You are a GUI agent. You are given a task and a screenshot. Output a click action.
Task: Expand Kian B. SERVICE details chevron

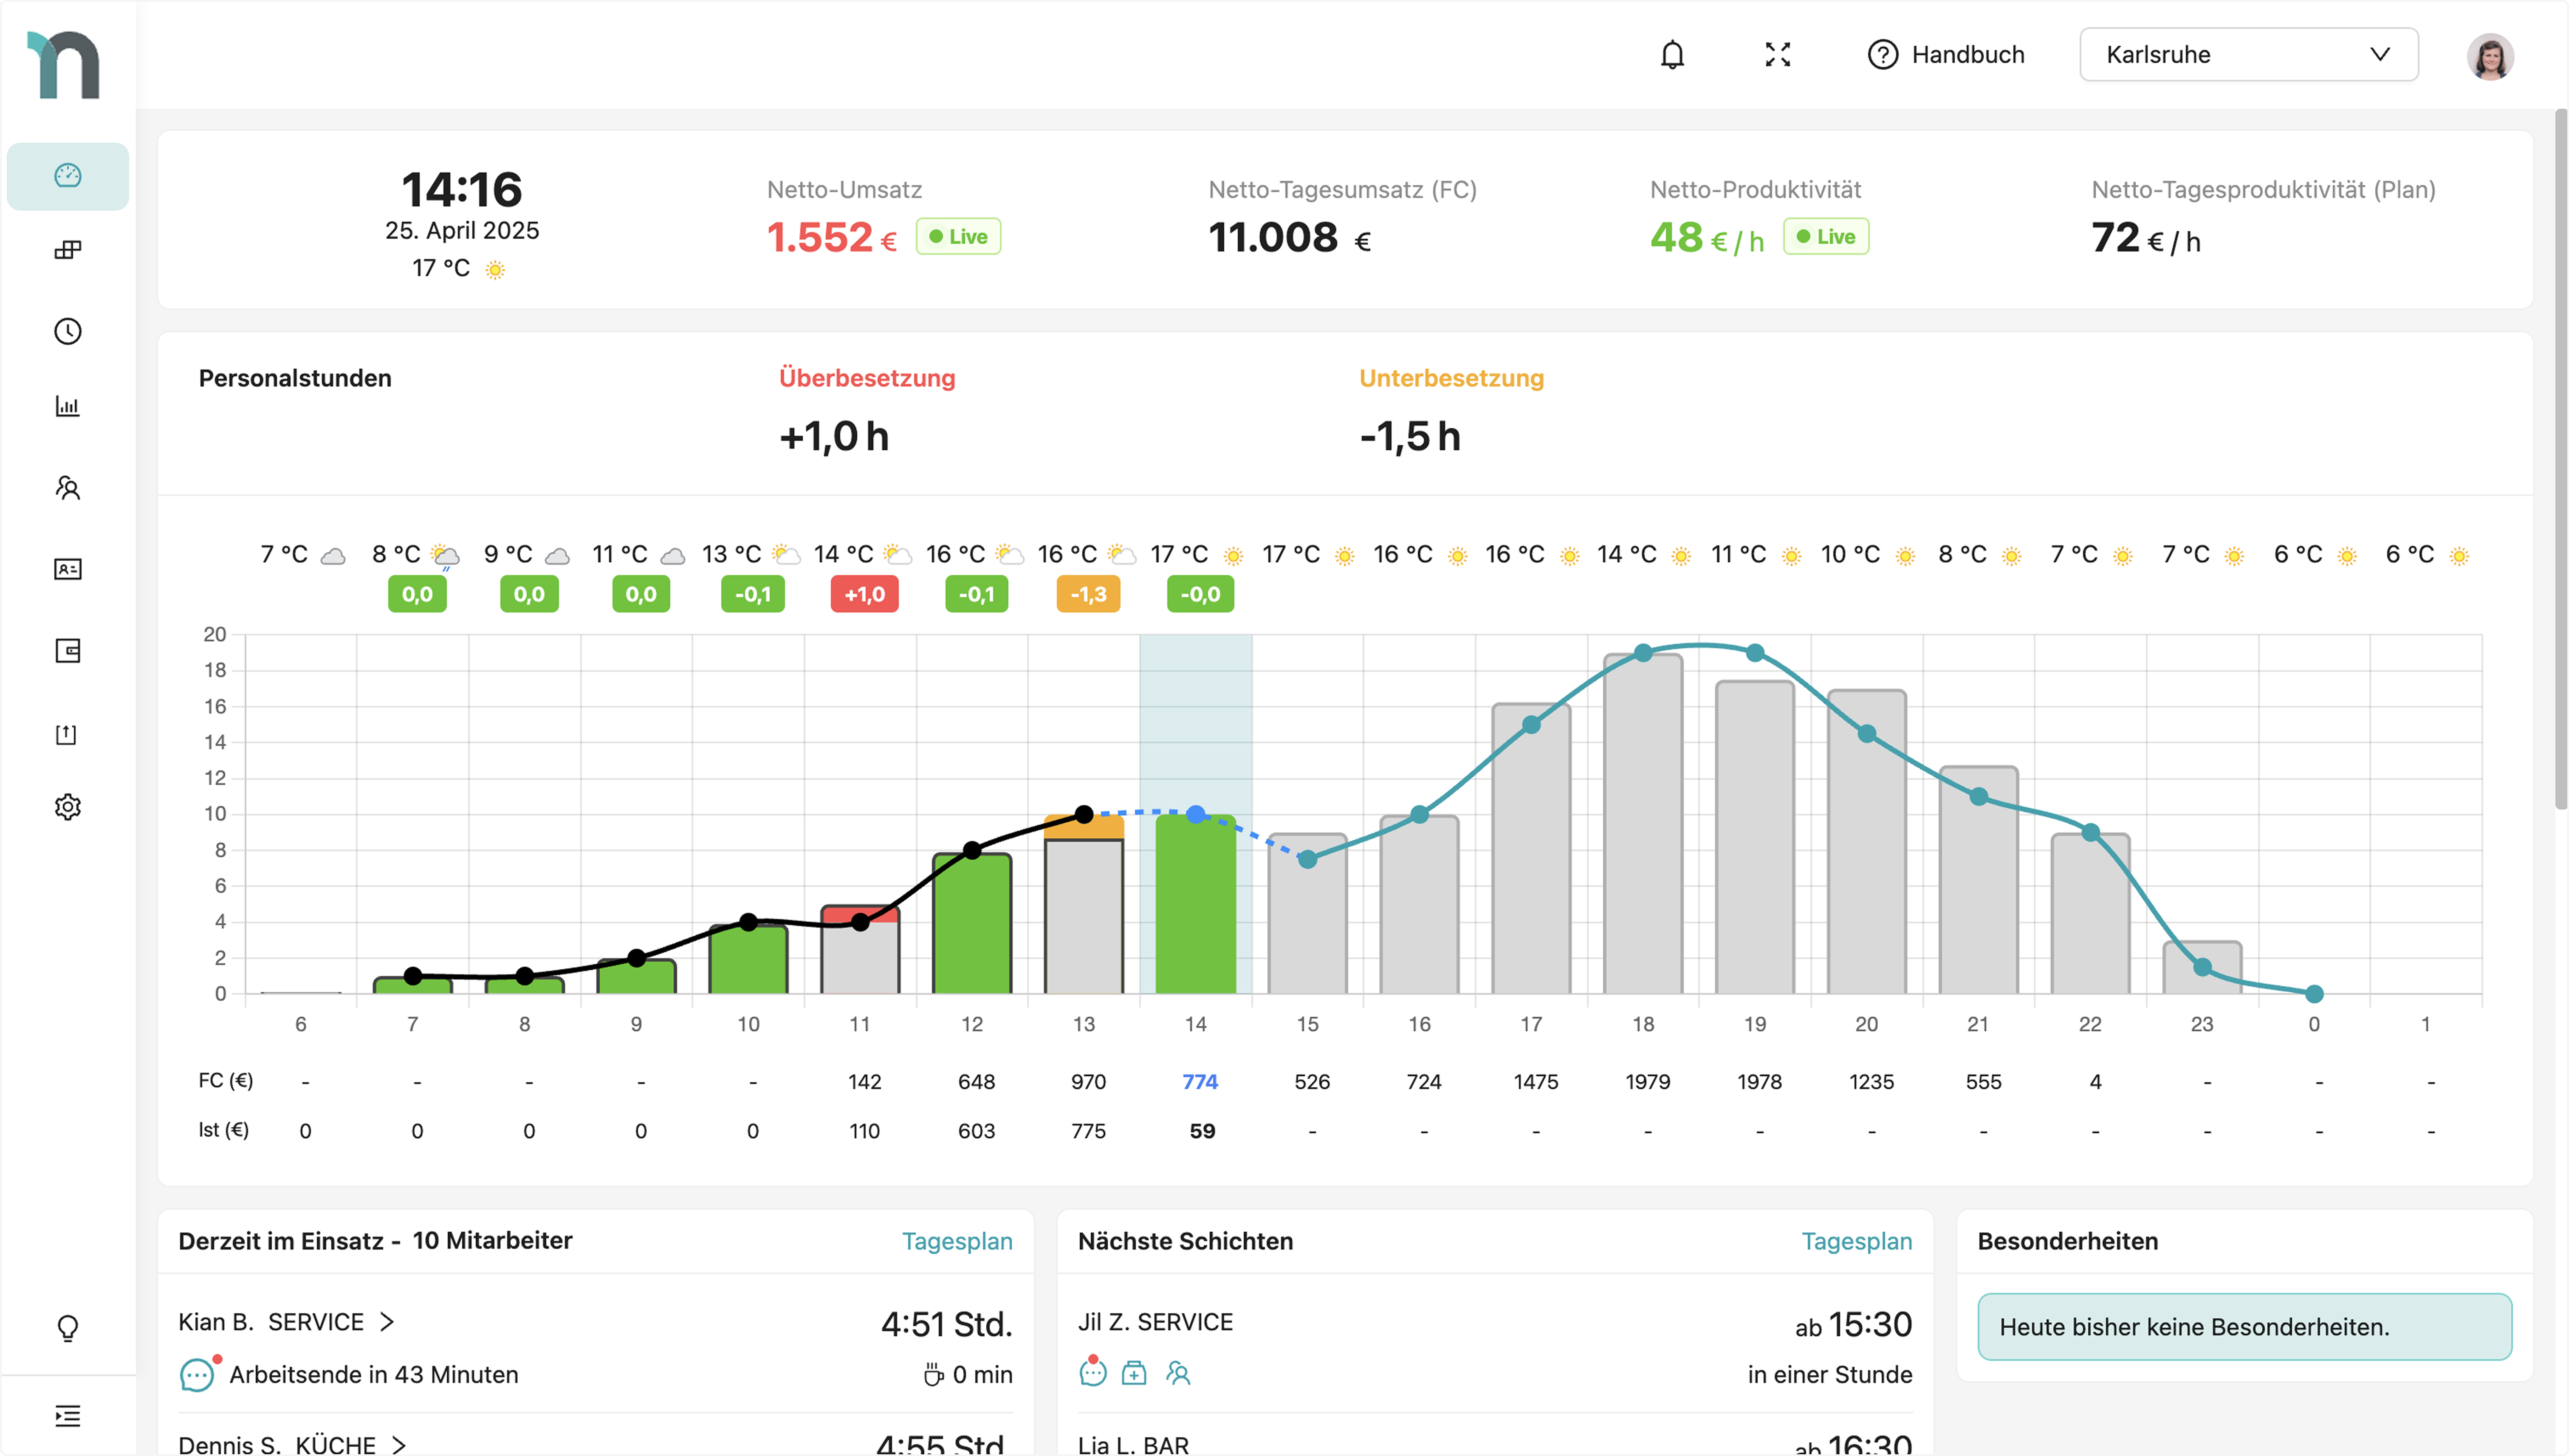tap(388, 1322)
